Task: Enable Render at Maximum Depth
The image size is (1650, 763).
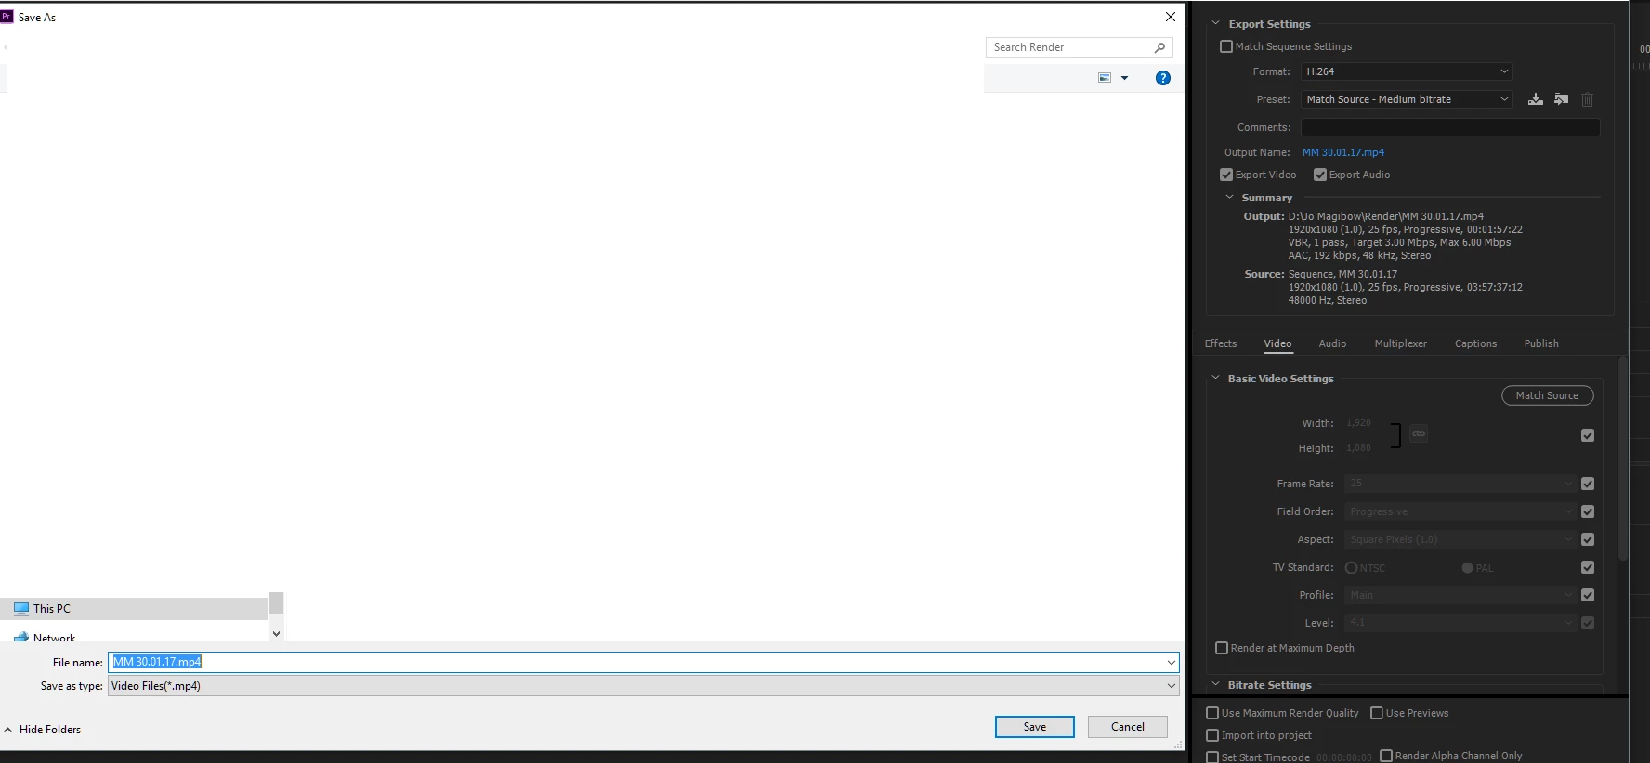Action: pos(1222,648)
